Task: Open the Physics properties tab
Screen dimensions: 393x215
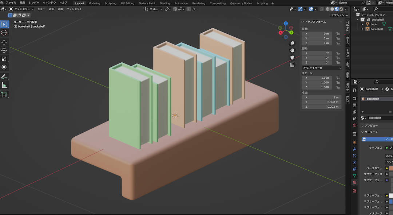Action: (354, 162)
